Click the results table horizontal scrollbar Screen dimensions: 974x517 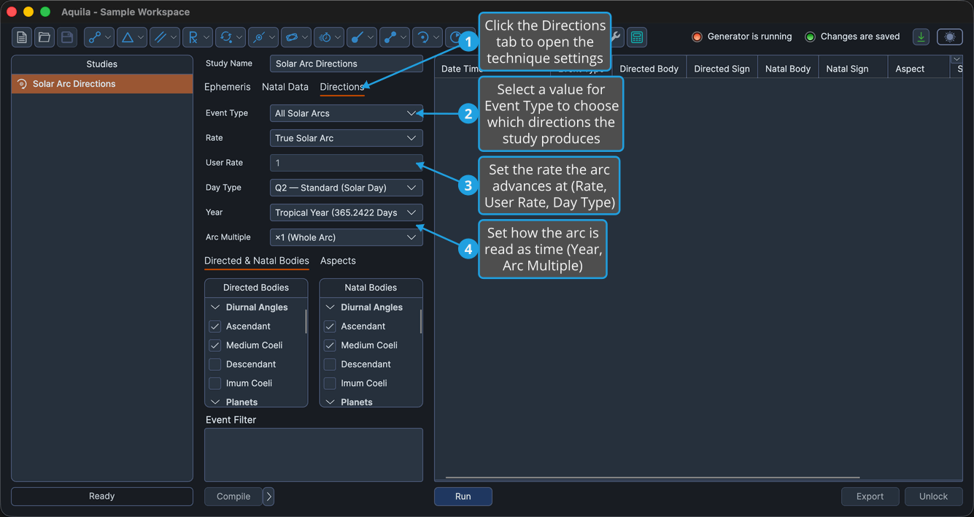pyautogui.click(x=652, y=478)
